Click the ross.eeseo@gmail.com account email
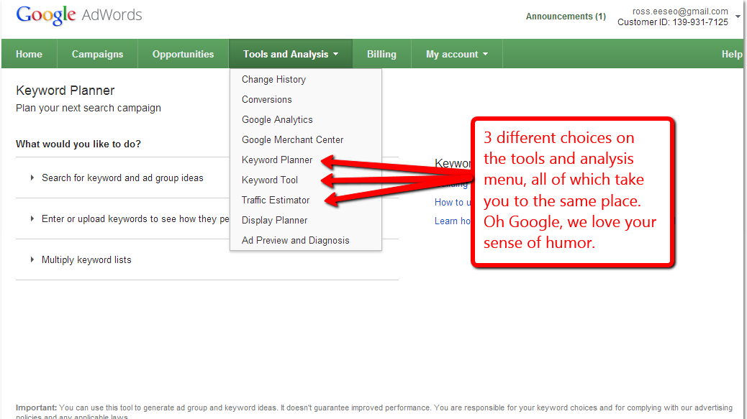The image size is (747, 419). (x=680, y=11)
